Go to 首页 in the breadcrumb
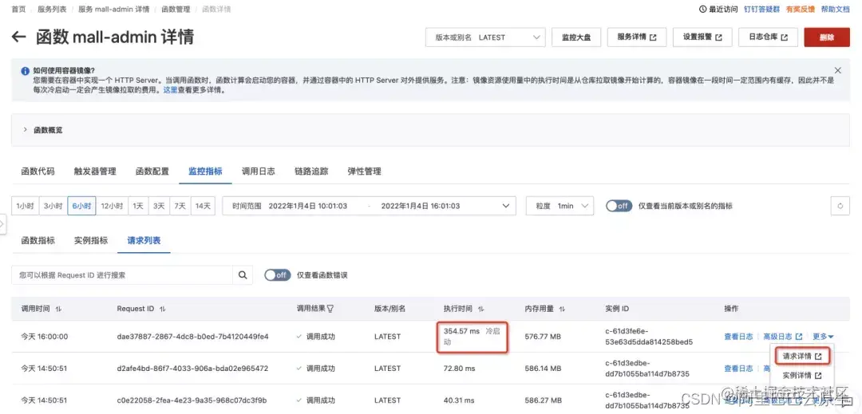 tap(18, 10)
